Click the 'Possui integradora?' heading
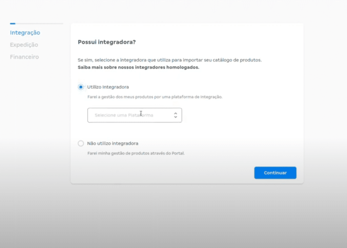This screenshot has width=347, height=248. pyautogui.click(x=107, y=42)
